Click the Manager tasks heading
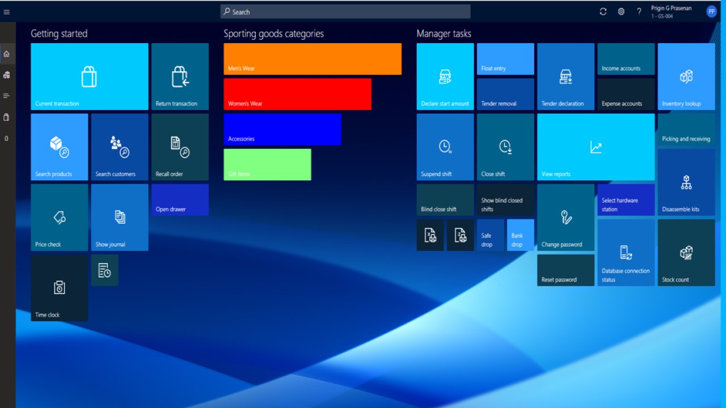 click(444, 33)
